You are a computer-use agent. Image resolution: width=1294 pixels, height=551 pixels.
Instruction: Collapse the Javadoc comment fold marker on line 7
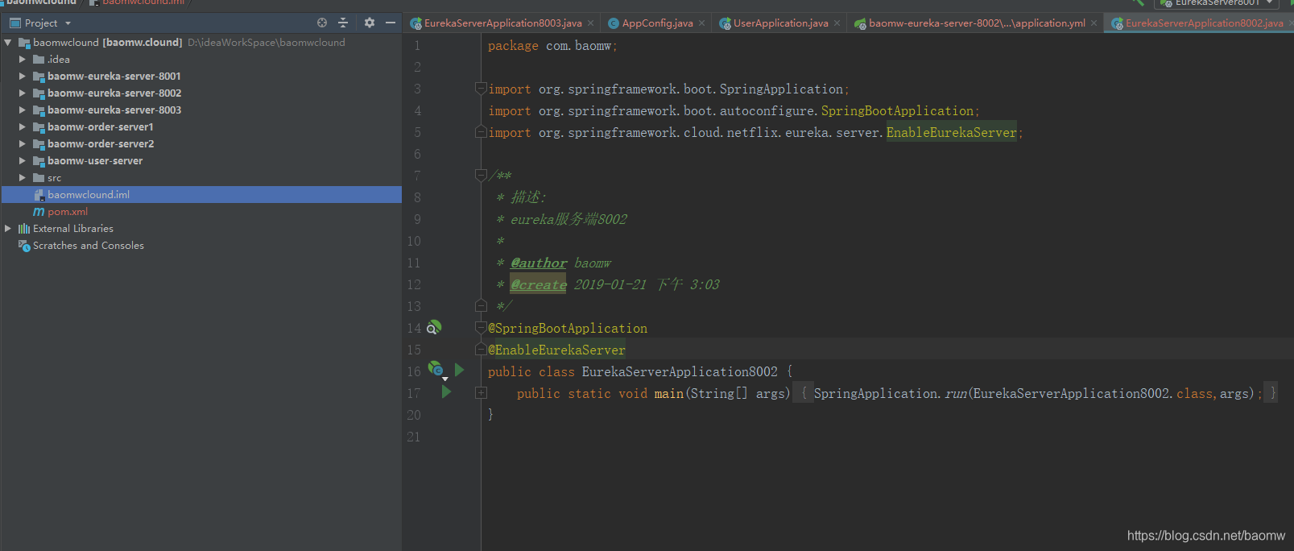(481, 176)
